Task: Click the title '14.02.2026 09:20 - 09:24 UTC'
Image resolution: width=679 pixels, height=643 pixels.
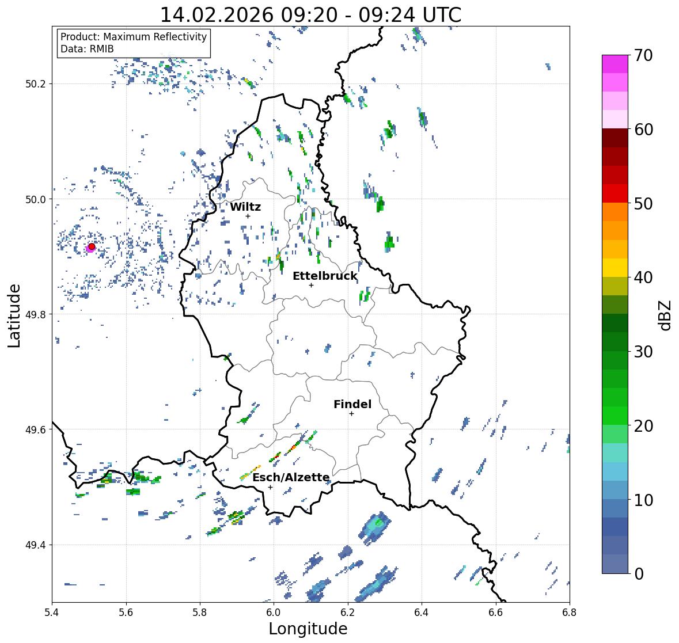Action: coord(310,15)
